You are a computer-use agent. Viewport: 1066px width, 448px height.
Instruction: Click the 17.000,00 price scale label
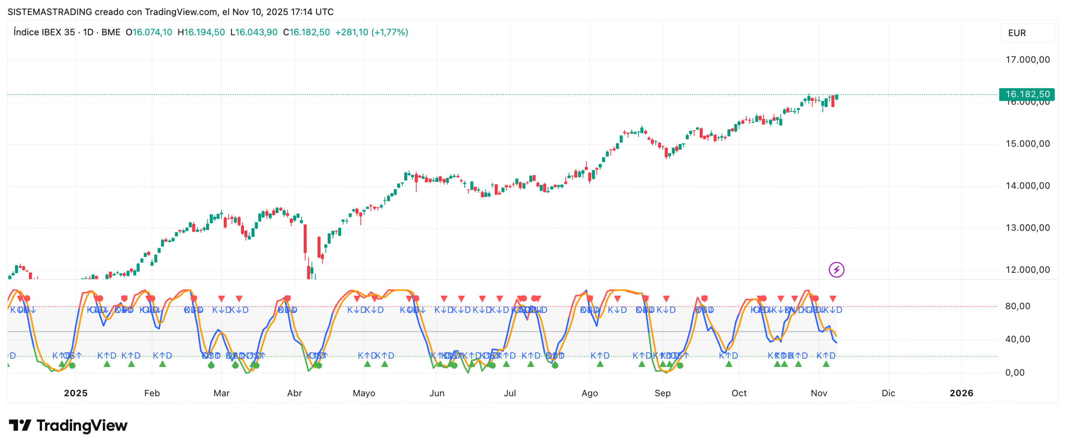pyautogui.click(x=1027, y=60)
